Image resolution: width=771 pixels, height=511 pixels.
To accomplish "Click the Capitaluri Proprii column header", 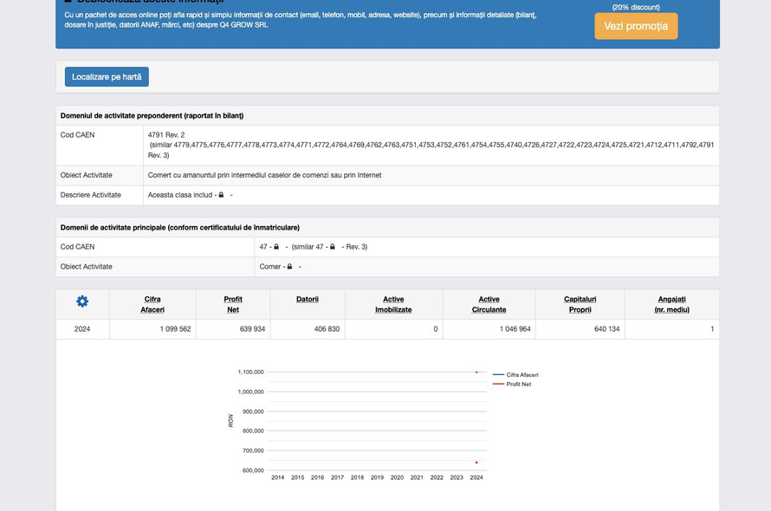I will pyautogui.click(x=580, y=305).
